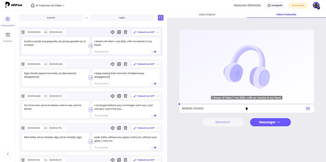326x162 pixels.
Task: Click the Compartir button
Action: point(275,5)
